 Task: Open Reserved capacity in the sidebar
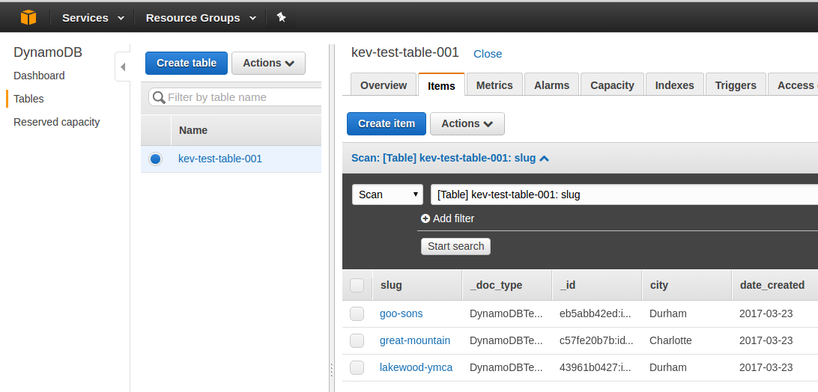(56, 122)
